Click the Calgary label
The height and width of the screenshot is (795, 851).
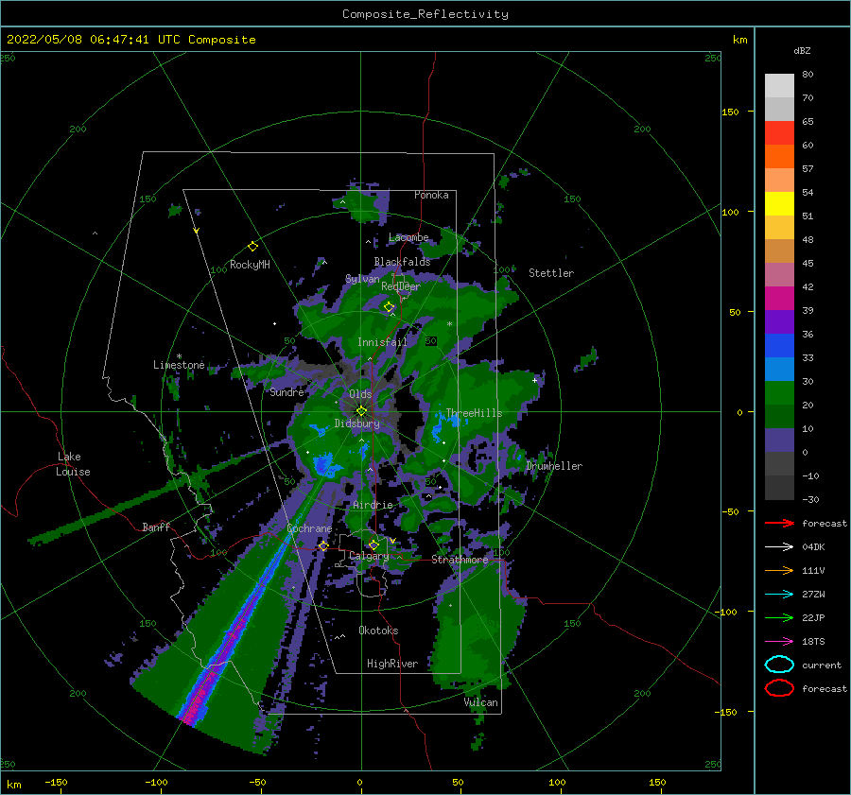tap(369, 556)
